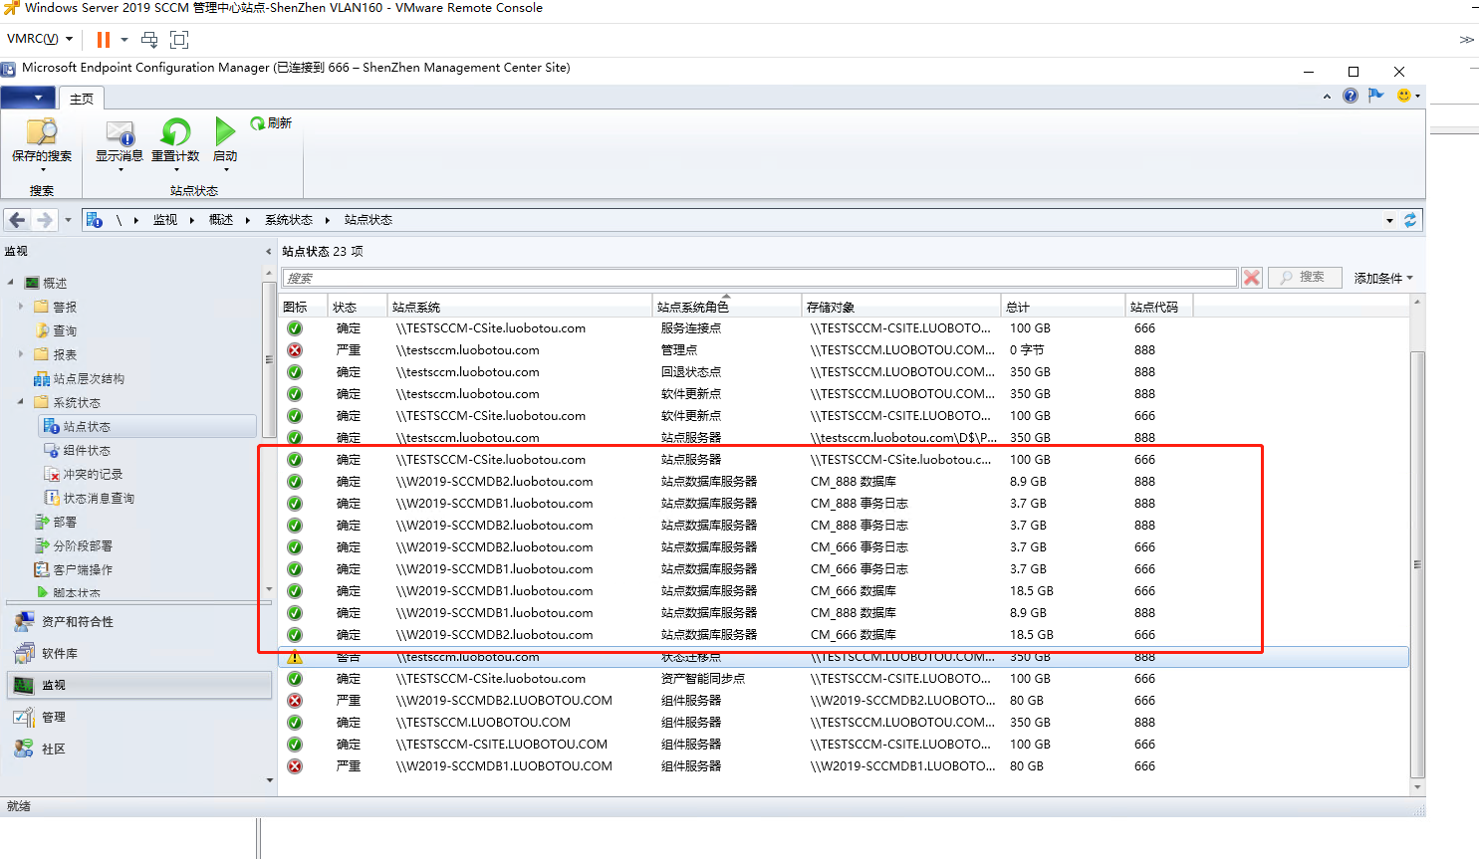Open 软件库 (Software Library) workspace
1479x860 pixels.
(x=139, y=654)
